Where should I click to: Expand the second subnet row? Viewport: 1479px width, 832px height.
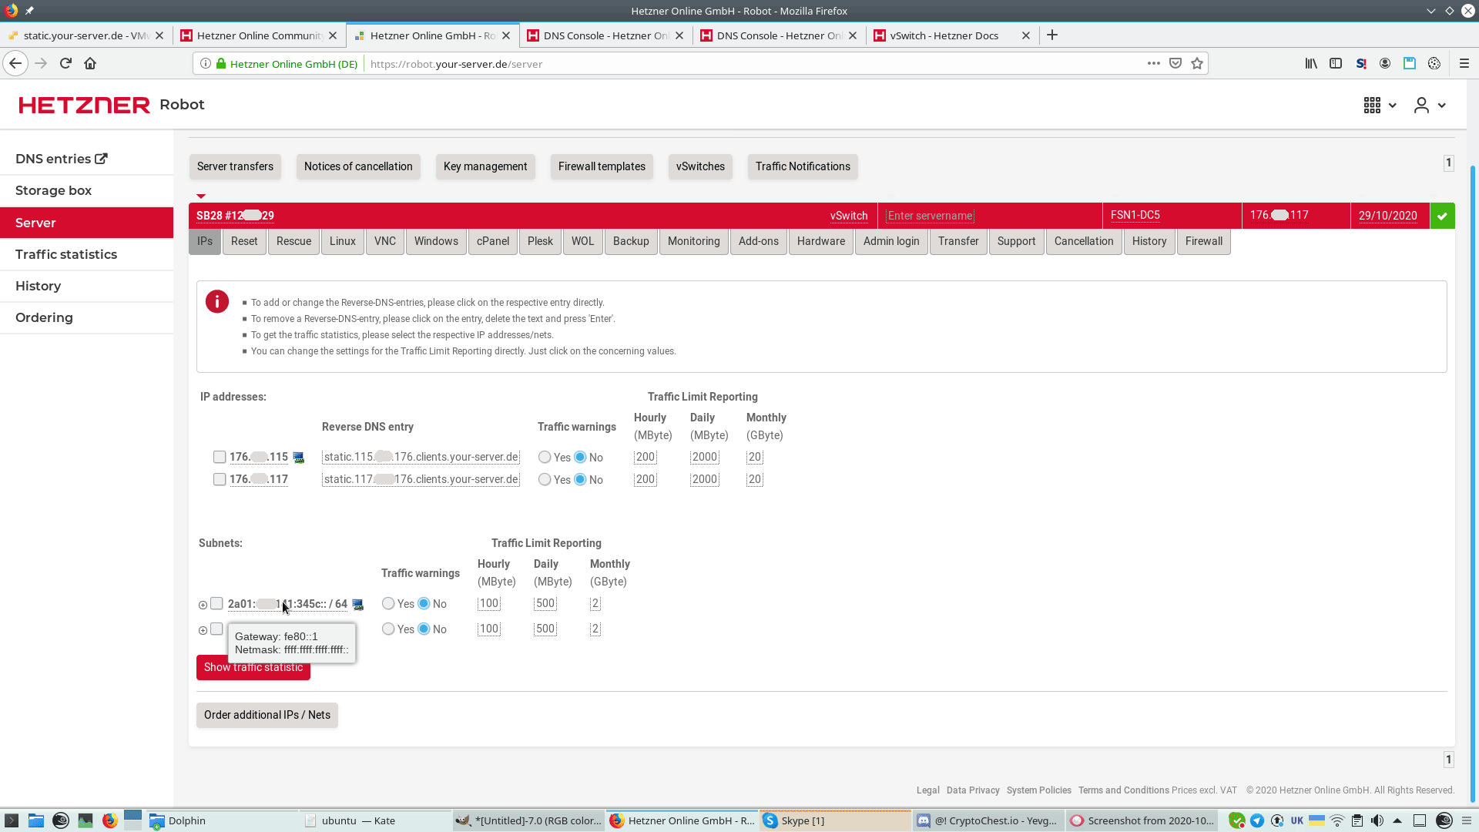pyautogui.click(x=203, y=630)
